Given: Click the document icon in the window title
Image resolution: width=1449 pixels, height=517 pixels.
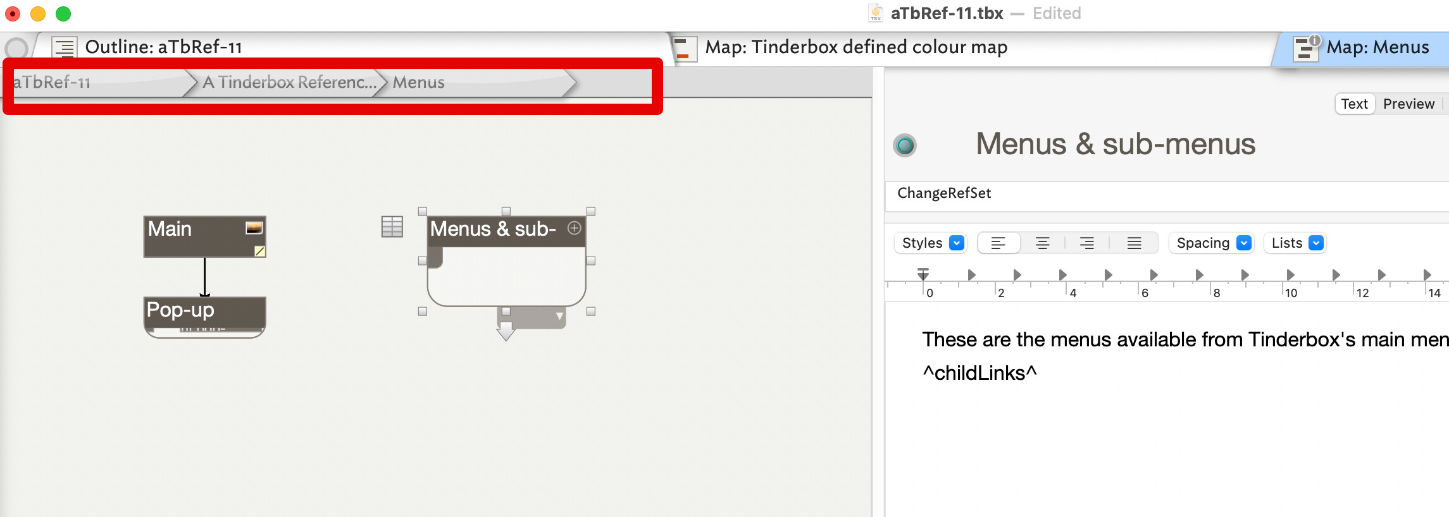Looking at the screenshot, I should tap(876, 13).
